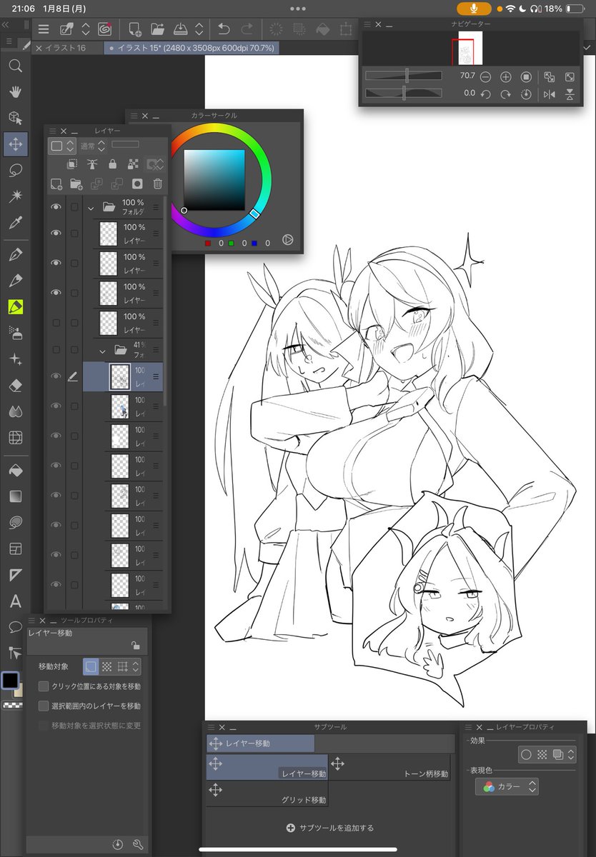The height and width of the screenshot is (857, 596).
Task: Click Rotate left icon in Navigator
Action: pos(485,94)
